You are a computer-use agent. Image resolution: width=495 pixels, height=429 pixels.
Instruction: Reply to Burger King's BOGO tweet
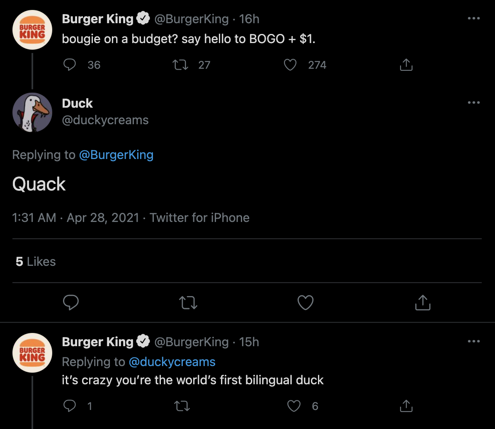tap(70, 65)
